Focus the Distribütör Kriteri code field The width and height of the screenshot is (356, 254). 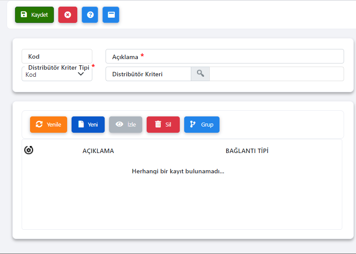coord(148,74)
